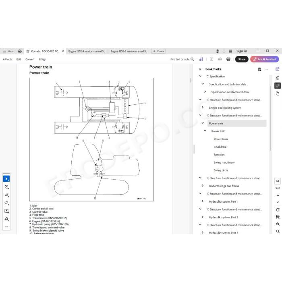Open the Menu hamburger button
This screenshot has width=282, height=282.
point(8,51)
